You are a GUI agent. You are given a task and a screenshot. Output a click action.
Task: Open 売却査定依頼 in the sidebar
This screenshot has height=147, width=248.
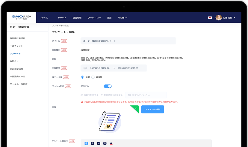click(16, 69)
